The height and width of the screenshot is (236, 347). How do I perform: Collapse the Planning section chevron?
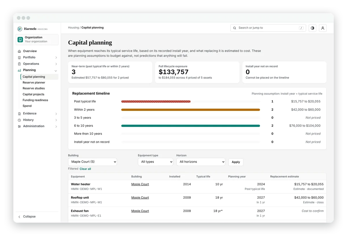coord(56,71)
